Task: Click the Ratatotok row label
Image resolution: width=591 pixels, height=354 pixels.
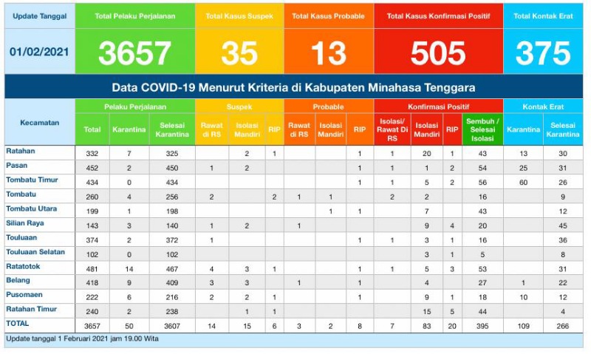Action: 23,267
